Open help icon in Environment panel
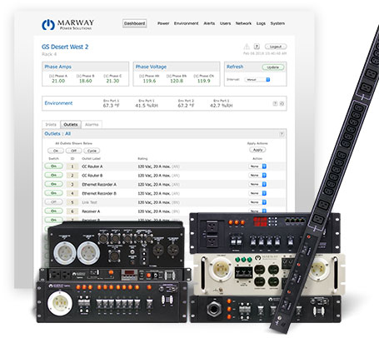The width and height of the screenshot is (379, 338). pyautogui.click(x=275, y=103)
